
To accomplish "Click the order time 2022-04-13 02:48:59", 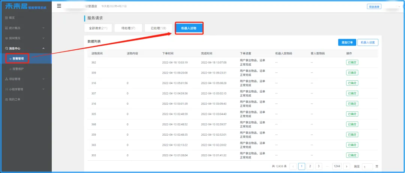I will [x=175, y=114].
